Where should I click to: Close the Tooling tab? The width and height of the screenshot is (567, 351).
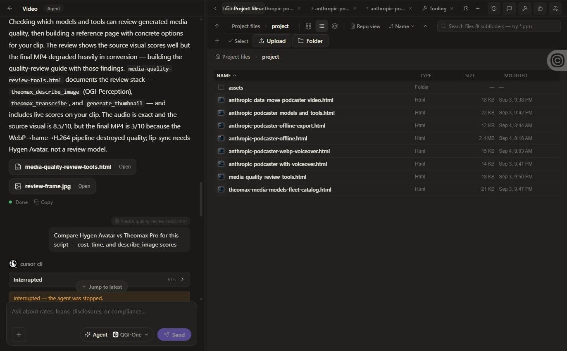tap(452, 9)
